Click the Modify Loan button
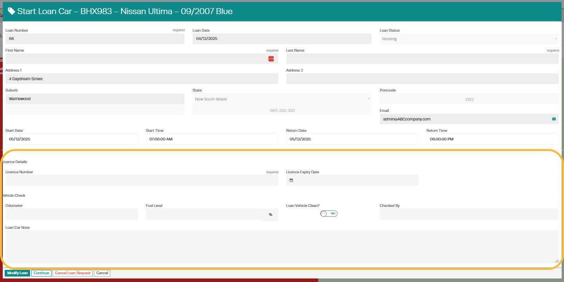Image resolution: width=564 pixels, height=282 pixels. (17, 273)
